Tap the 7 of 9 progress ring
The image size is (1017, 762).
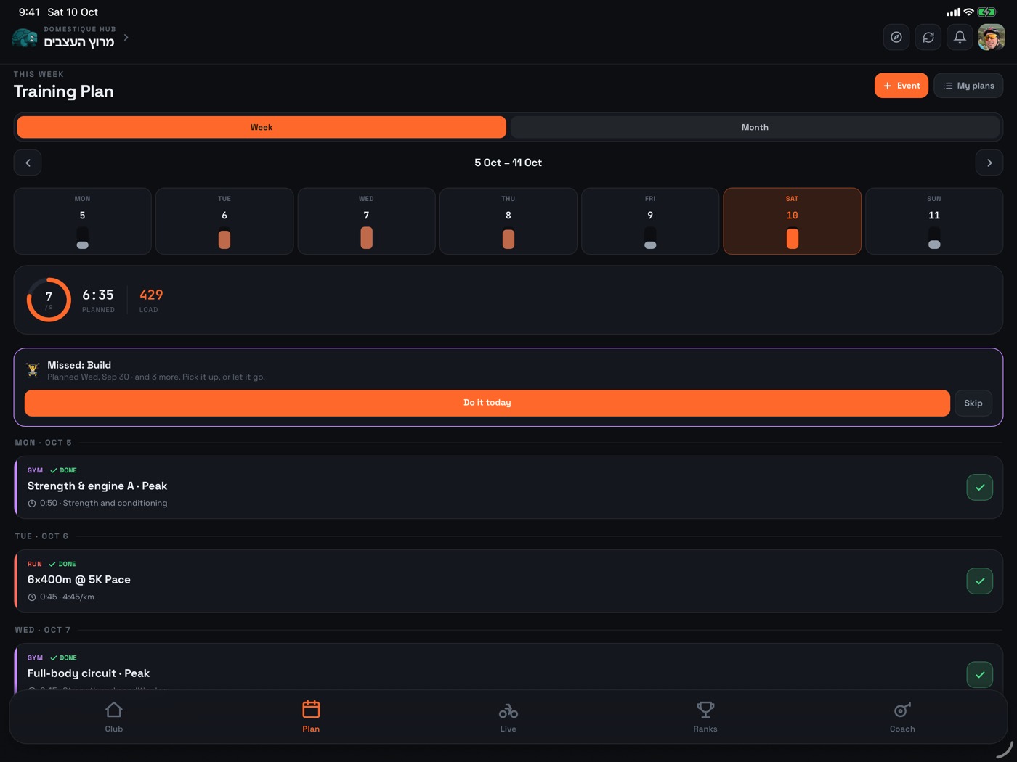[x=49, y=300]
